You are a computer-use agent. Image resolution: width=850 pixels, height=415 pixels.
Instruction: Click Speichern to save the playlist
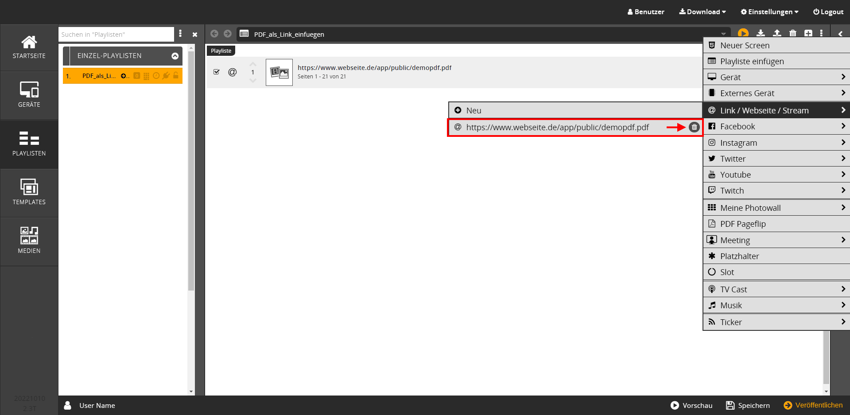[748, 405]
